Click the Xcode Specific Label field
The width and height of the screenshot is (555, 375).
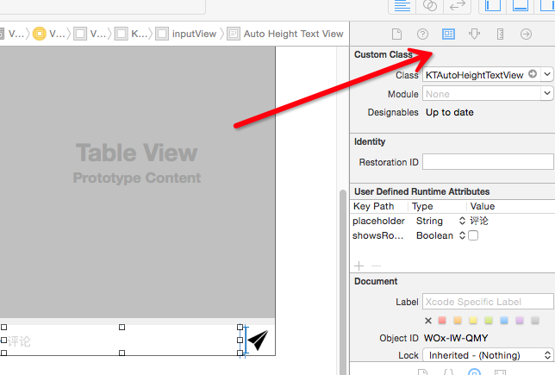coord(488,302)
